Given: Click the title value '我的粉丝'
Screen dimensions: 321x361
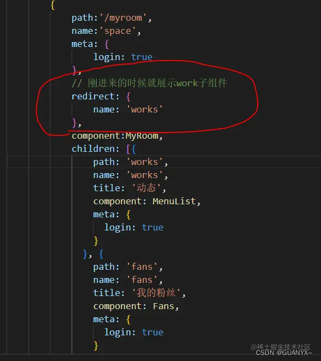Looking at the screenshot, I should (x=156, y=293).
